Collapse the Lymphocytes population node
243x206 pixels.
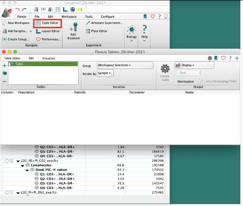[23, 165]
